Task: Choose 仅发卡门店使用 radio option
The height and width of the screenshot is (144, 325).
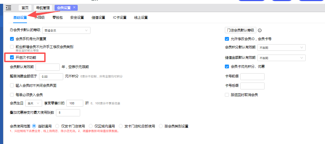Action: pyautogui.click(x=57, y=126)
